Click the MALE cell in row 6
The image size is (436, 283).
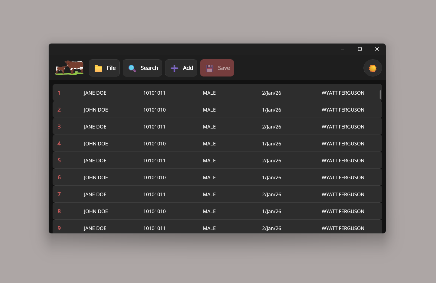(x=209, y=177)
